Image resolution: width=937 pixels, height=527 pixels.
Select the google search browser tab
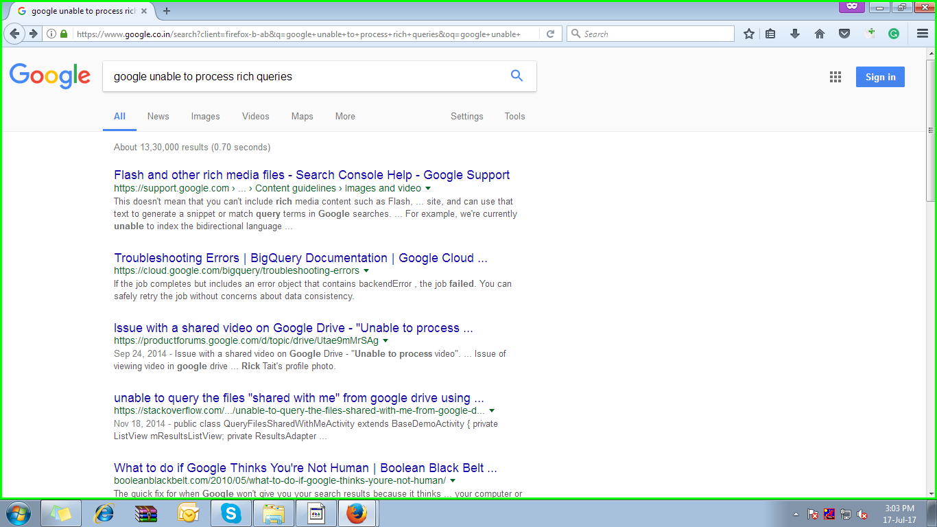click(x=82, y=11)
